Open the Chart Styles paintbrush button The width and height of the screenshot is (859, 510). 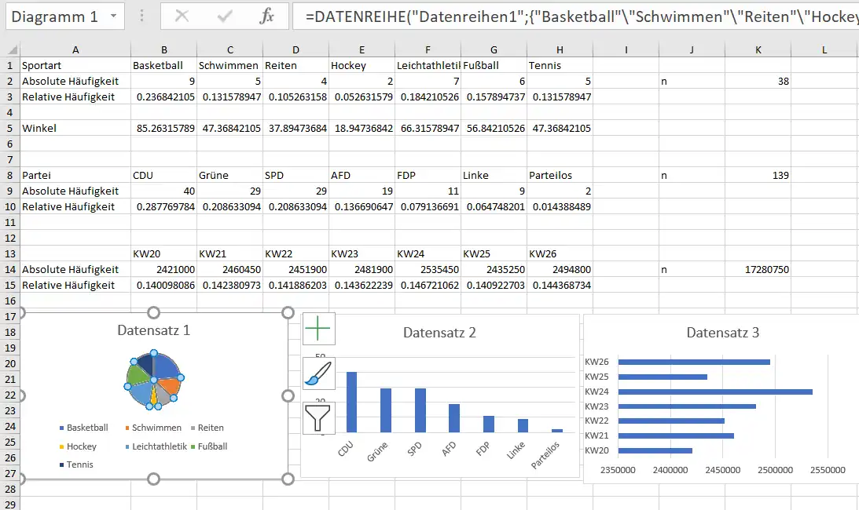[x=318, y=373]
